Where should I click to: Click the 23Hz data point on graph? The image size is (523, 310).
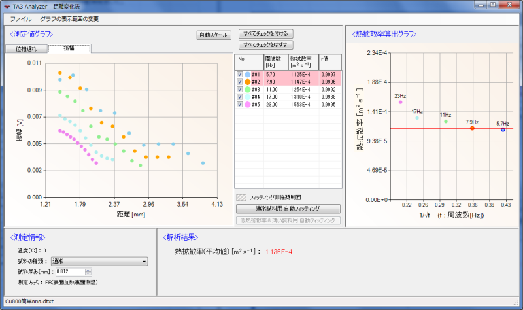pyautogui.click(x=400, y=102)
